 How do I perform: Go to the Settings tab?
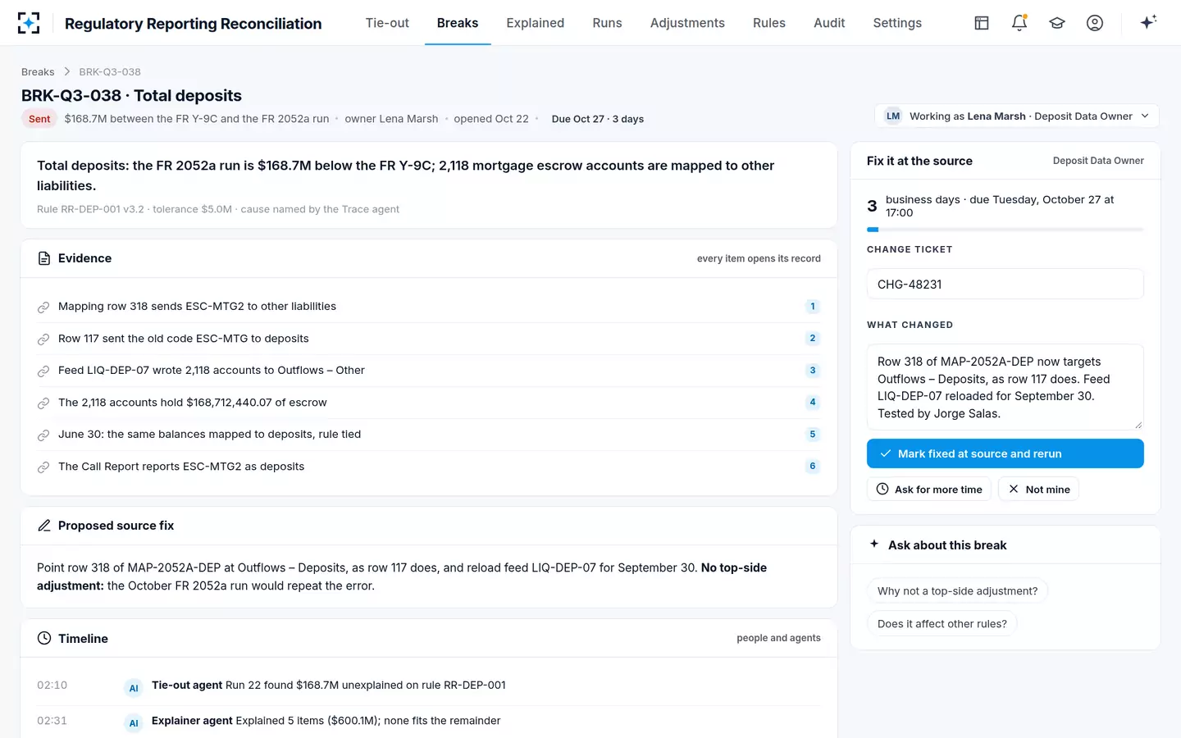coord(897,23)
